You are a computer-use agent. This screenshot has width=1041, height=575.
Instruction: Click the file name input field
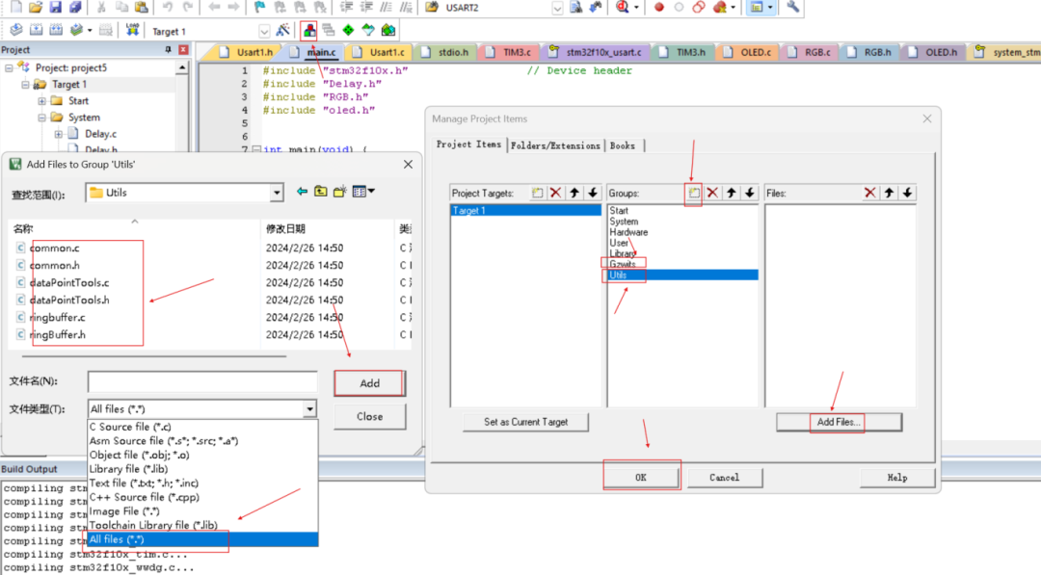(x=202, y=381)
